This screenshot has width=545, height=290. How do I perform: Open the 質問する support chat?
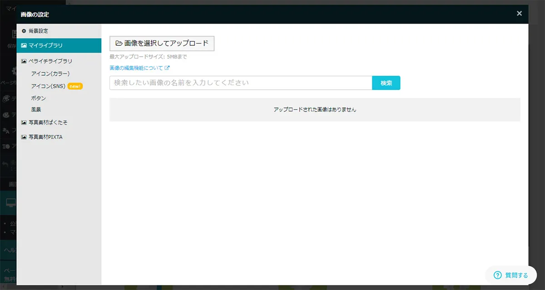(x=511, y=275)
